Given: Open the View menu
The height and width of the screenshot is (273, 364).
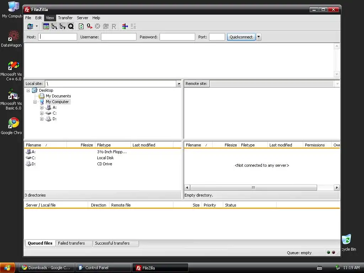Looking at the screenshot, I should (50, 18).
